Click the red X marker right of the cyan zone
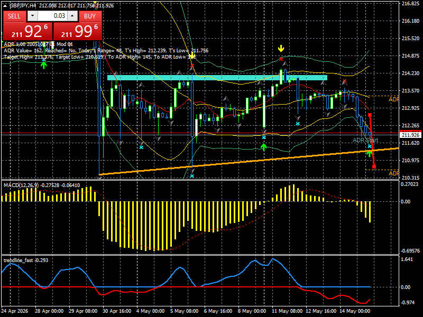 coord(345,81)
